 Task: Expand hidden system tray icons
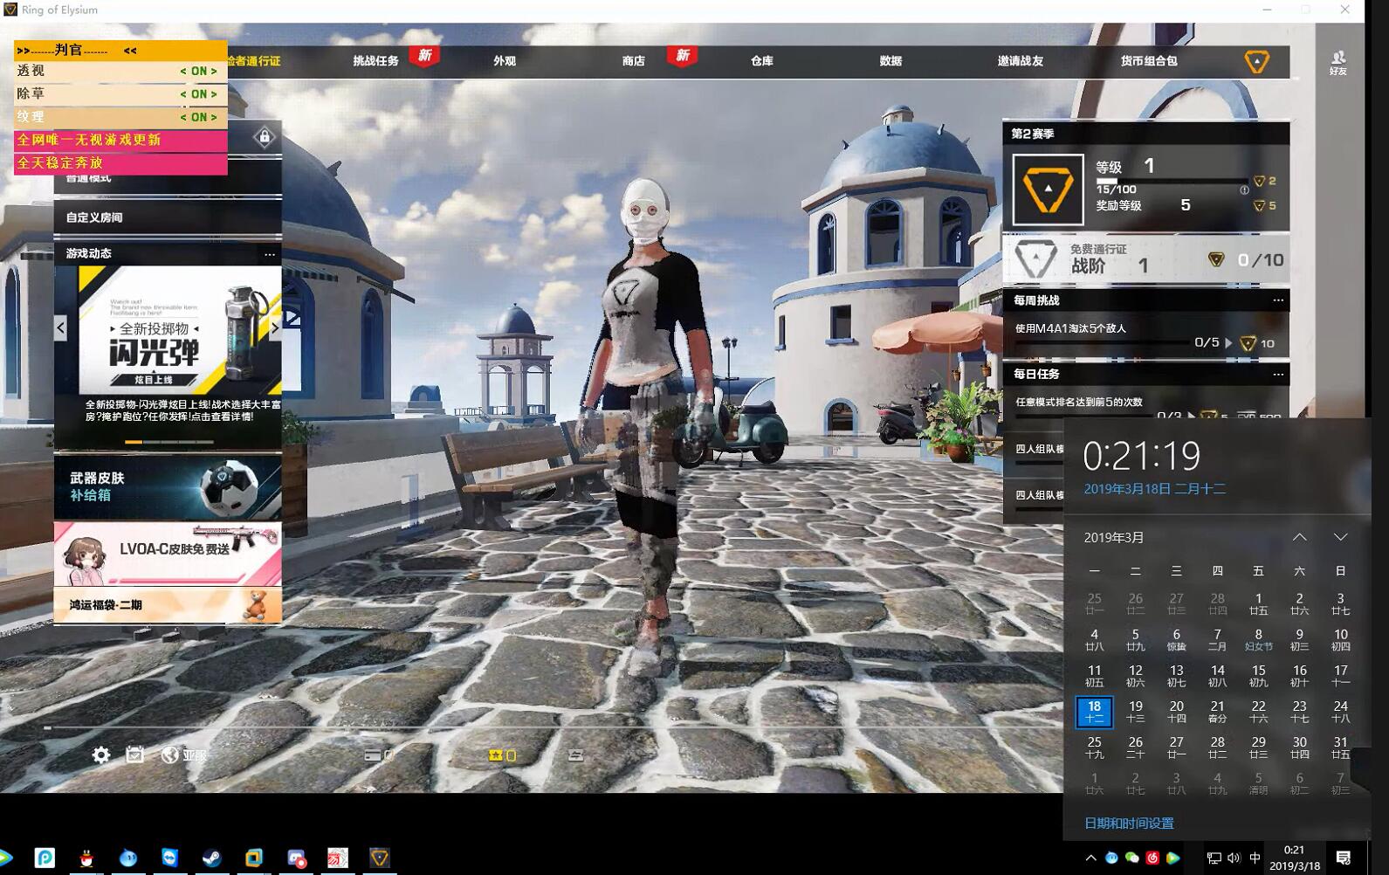point(1090,858)
